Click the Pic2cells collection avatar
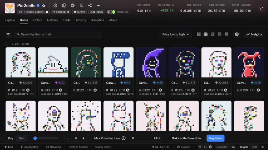Image resolution: width=268 pixels, height=150 pixels. (x=9, y=8)
